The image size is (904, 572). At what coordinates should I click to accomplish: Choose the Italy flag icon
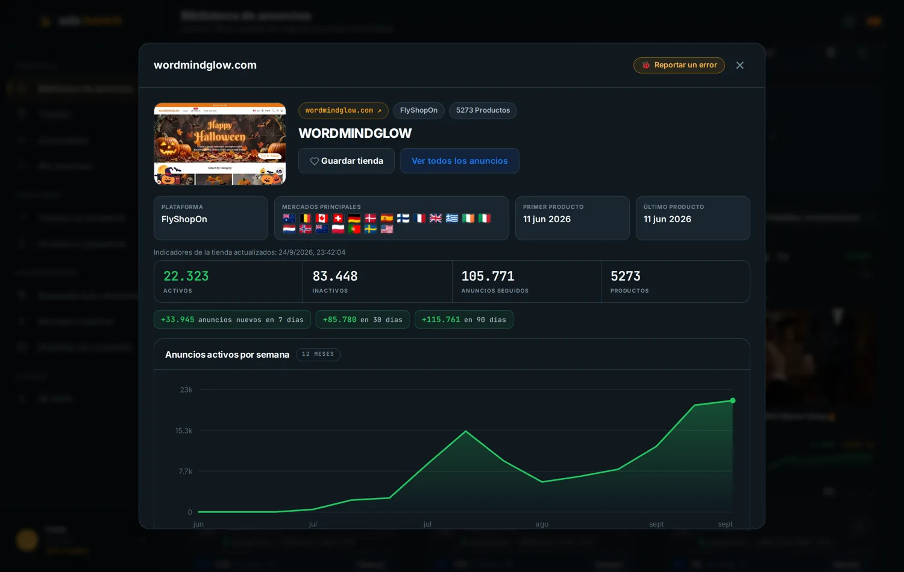point(485,219)
